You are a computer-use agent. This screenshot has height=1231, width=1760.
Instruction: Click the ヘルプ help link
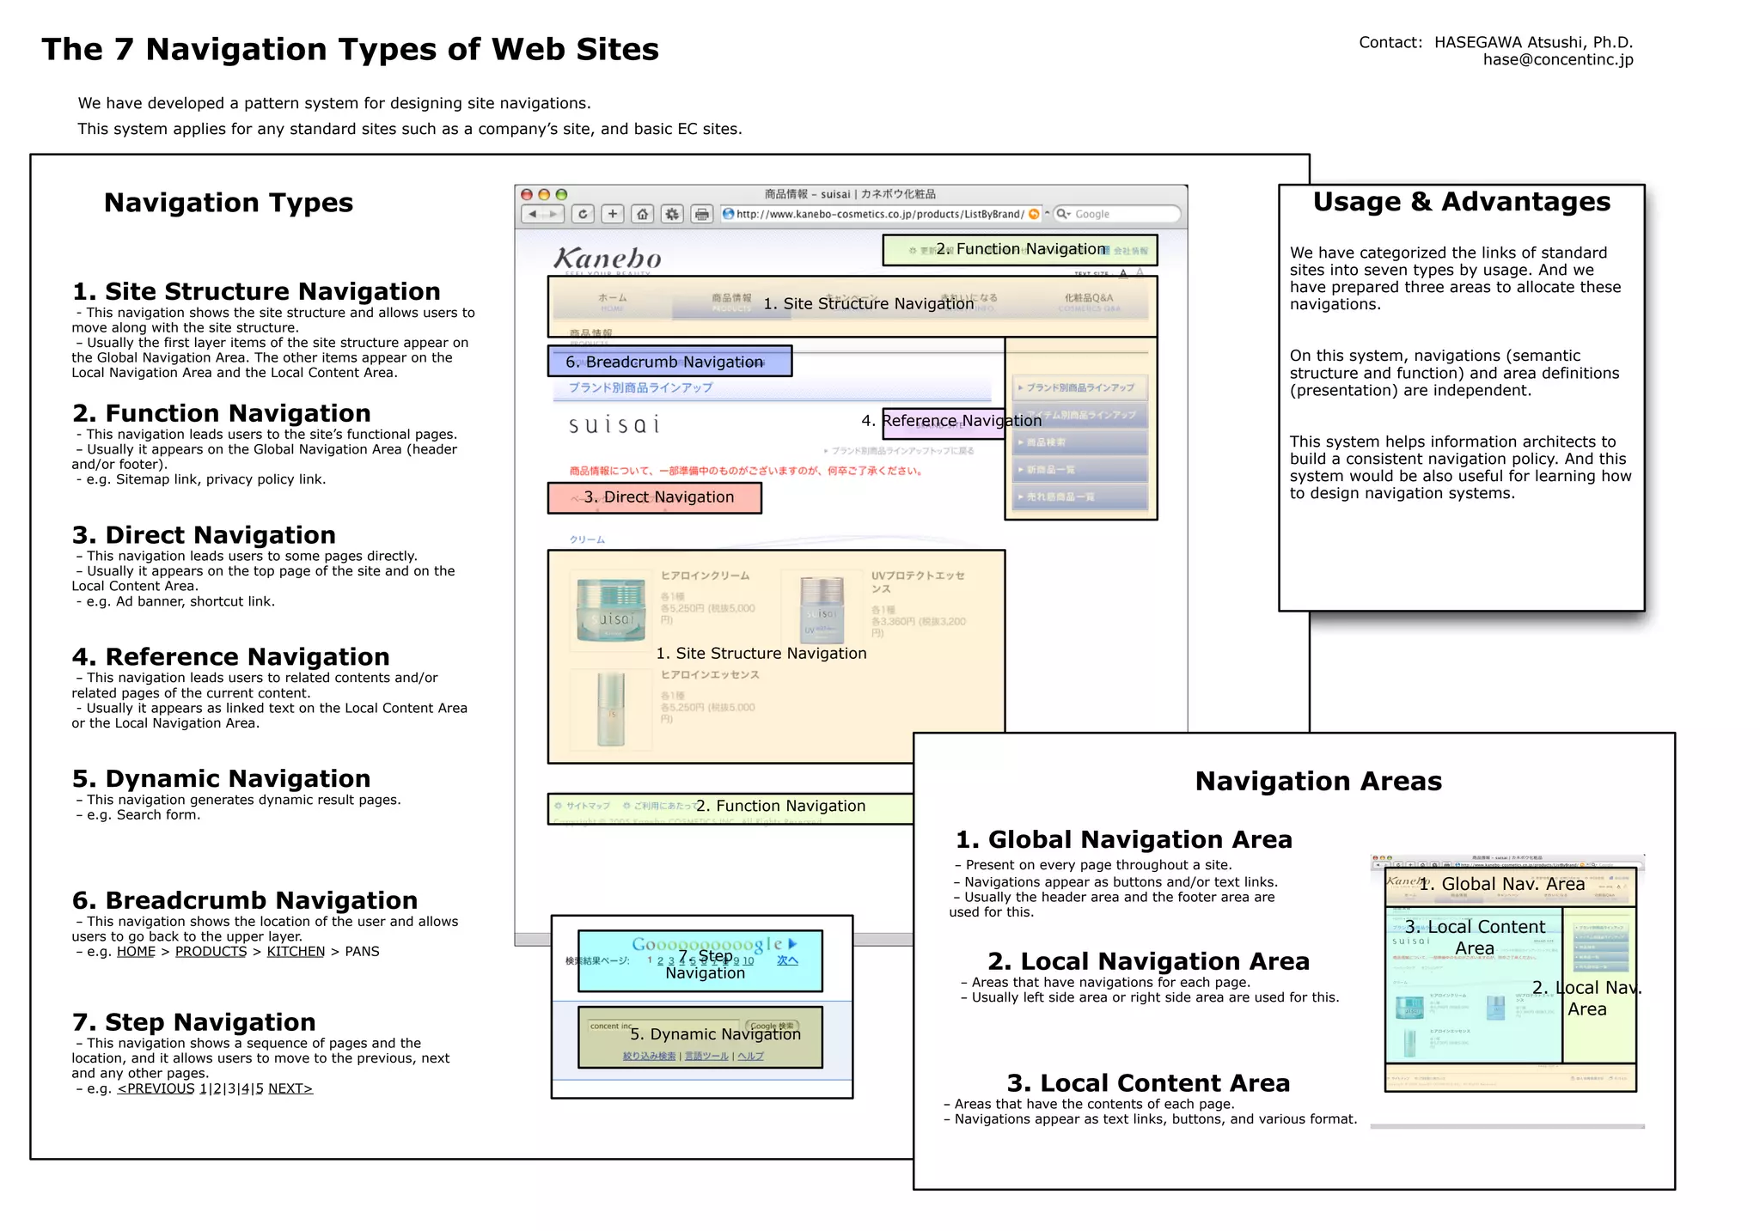coord(750,1056)
